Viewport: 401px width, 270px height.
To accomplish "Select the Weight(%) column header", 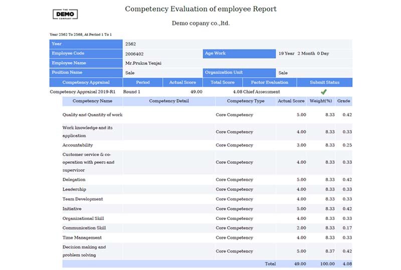I will (x=321, y=101).
